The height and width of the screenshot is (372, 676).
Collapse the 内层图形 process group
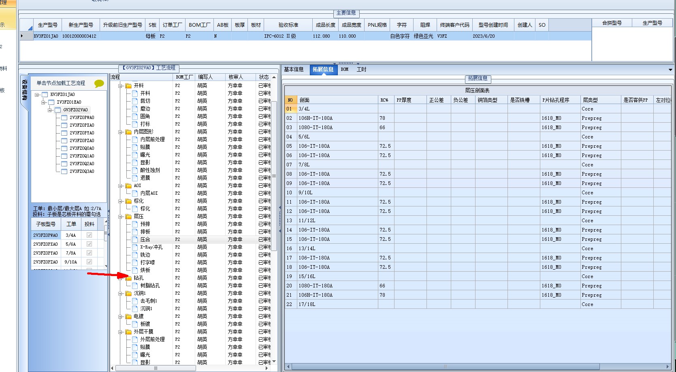120,132
